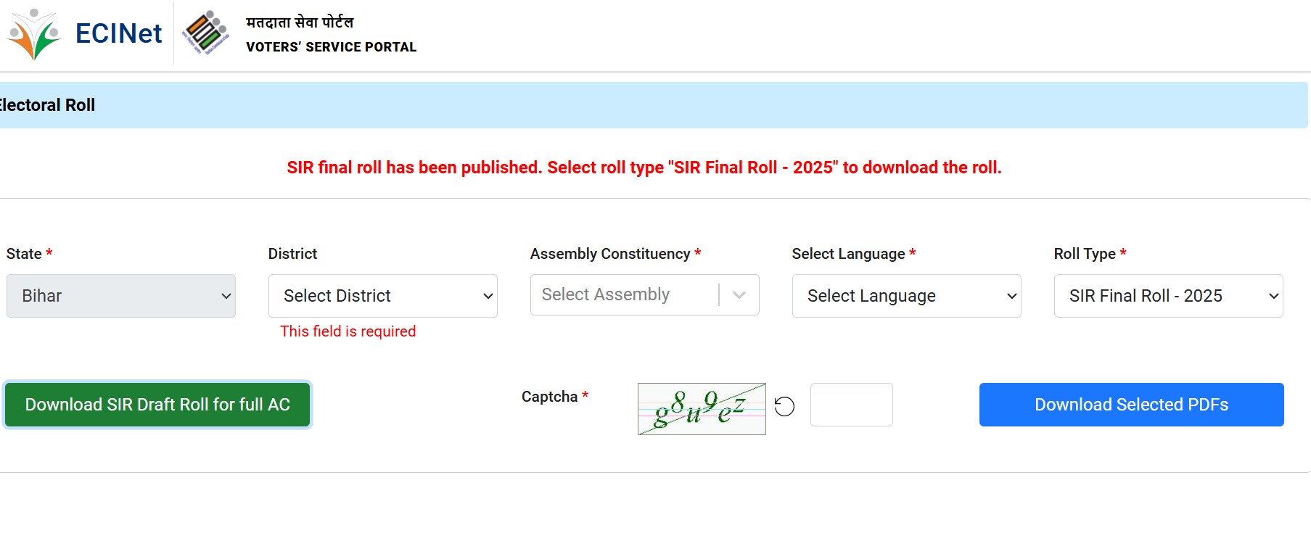Open the Select District dropdown

click(382, 296)
